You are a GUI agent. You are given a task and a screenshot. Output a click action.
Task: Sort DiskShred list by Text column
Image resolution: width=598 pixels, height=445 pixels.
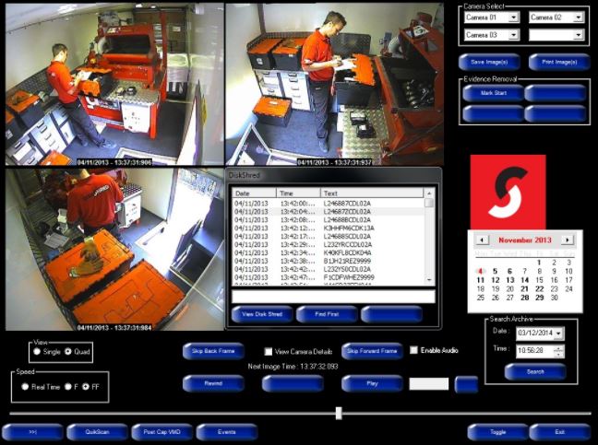(372, 193)
